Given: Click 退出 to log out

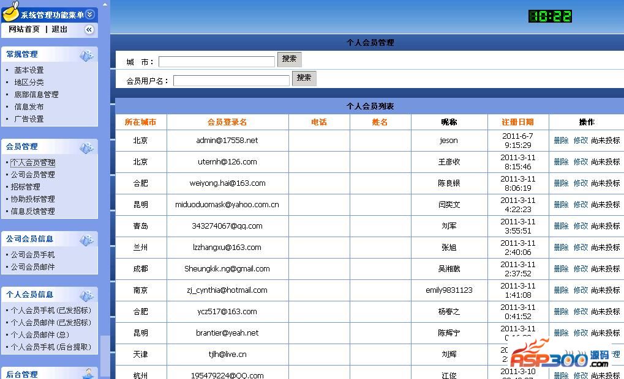Looking at the screenshot, I should pyautogui.click(x=59, y=29).
